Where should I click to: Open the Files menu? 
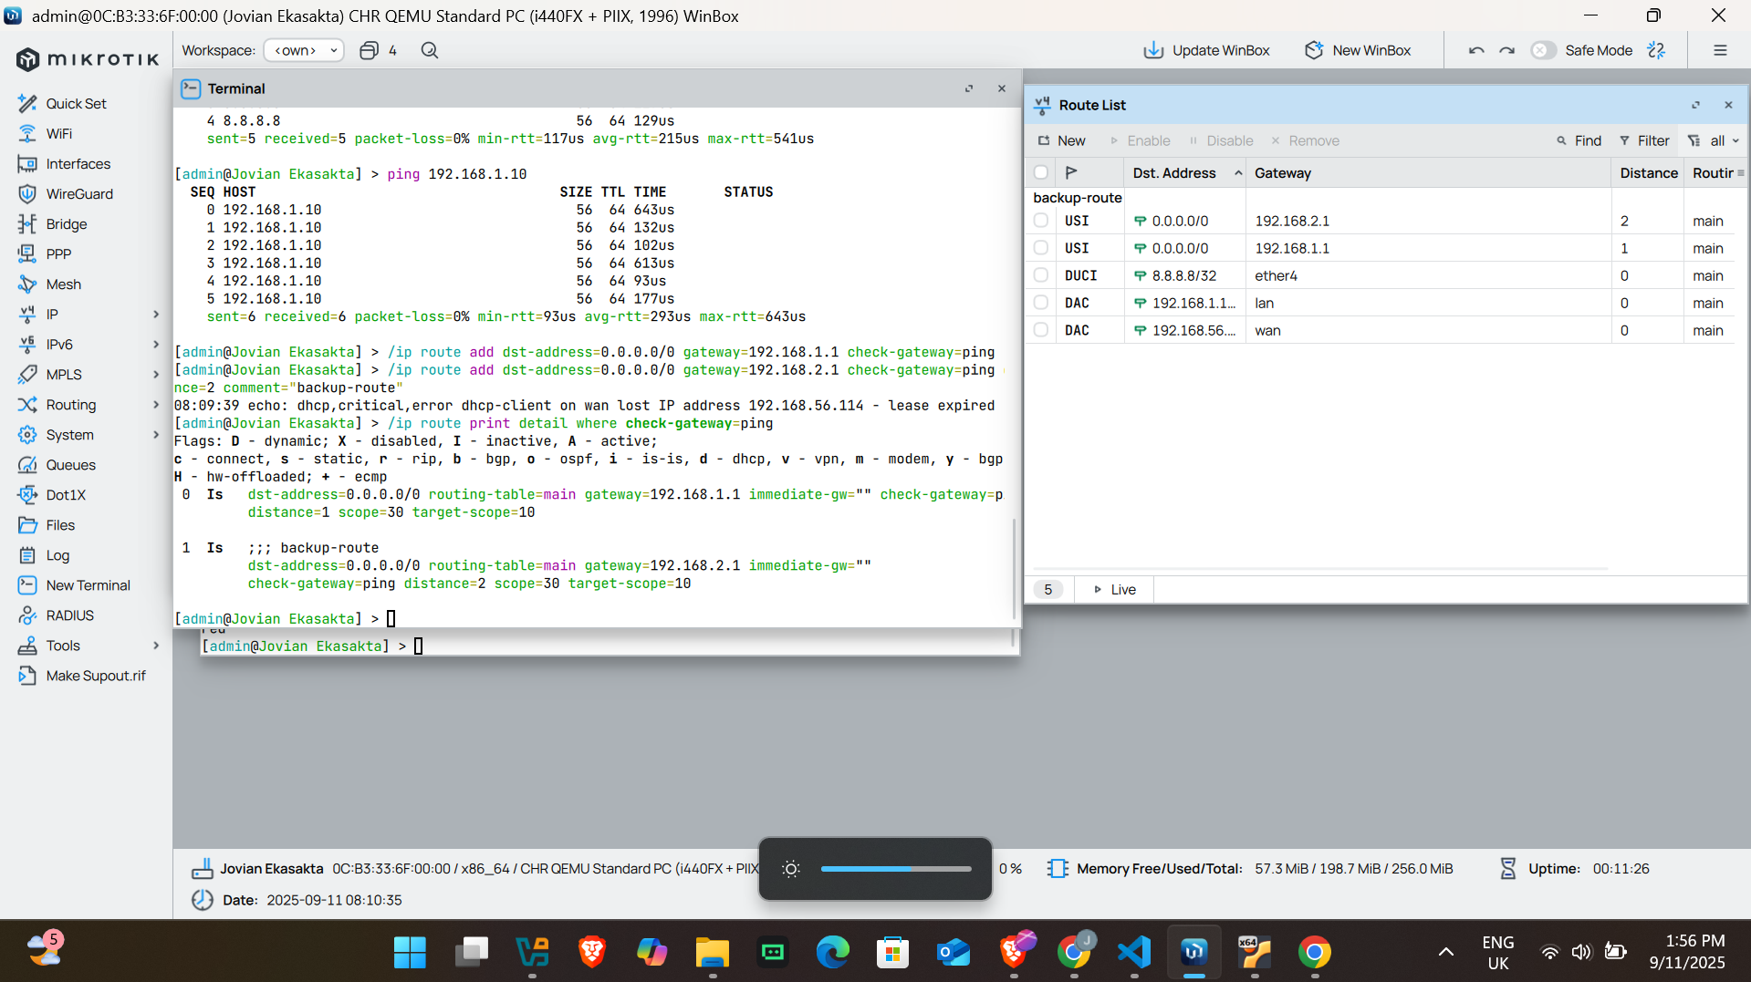(60, 524)
